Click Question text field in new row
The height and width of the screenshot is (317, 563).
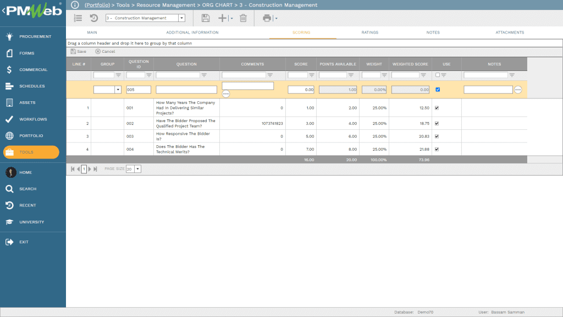click(186, 90)
